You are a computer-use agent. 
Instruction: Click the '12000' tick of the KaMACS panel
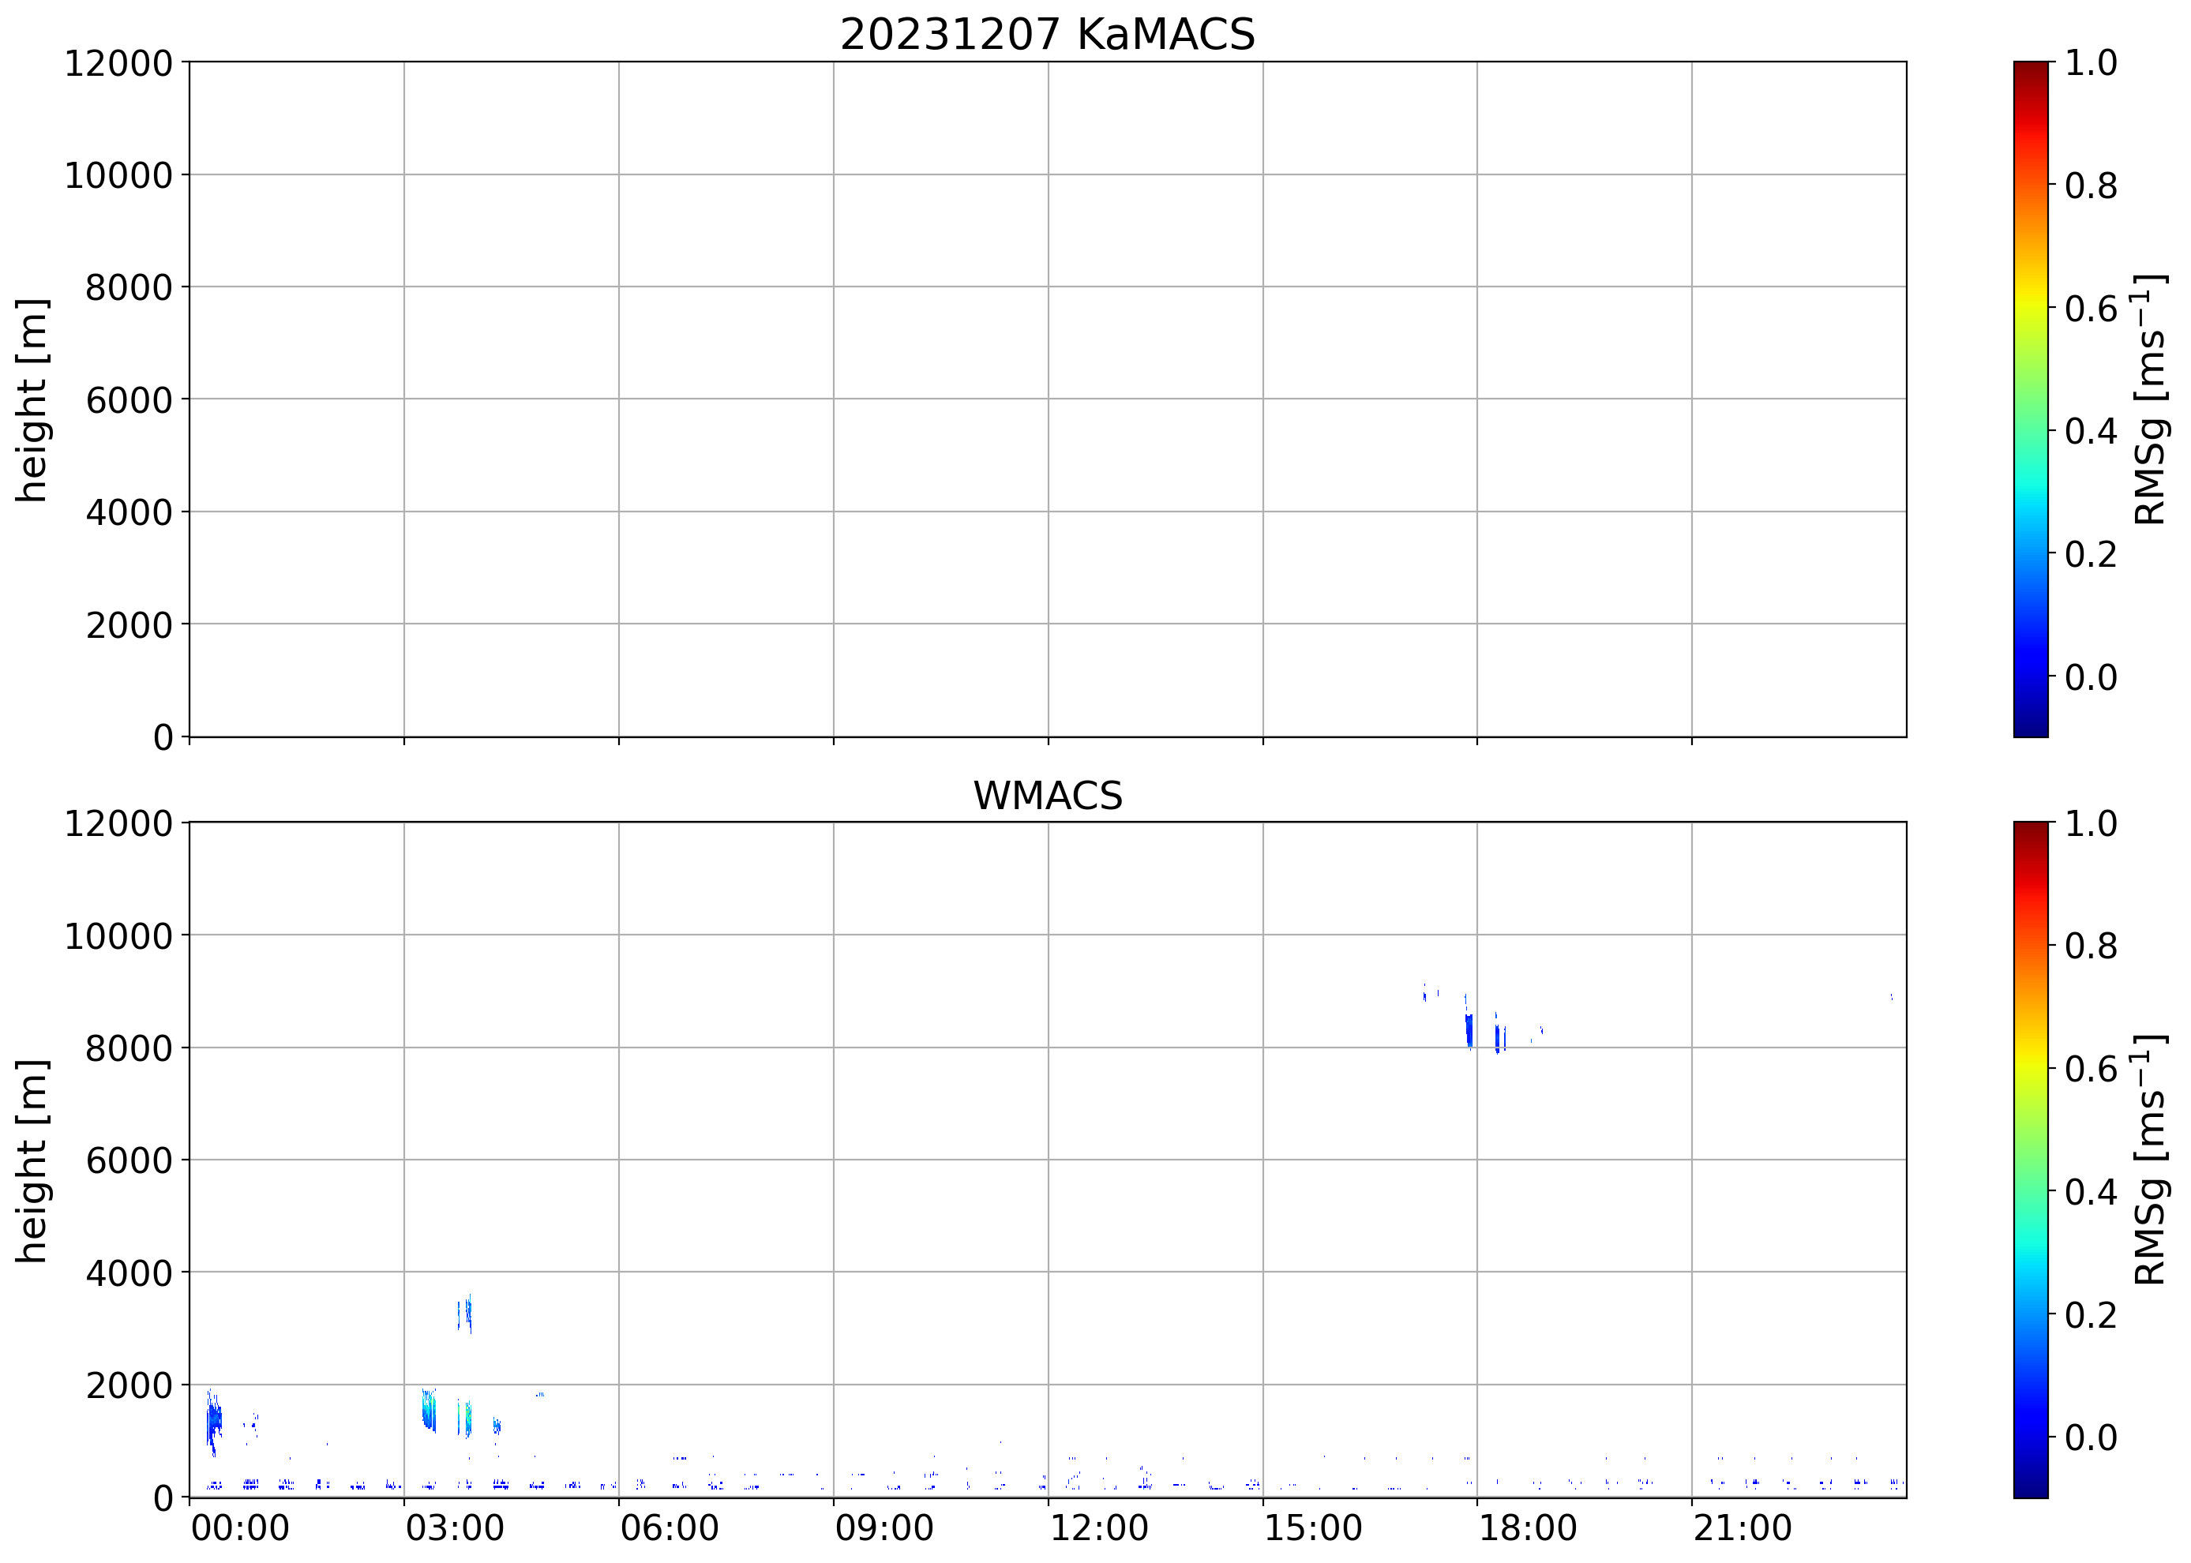[118, 63]
